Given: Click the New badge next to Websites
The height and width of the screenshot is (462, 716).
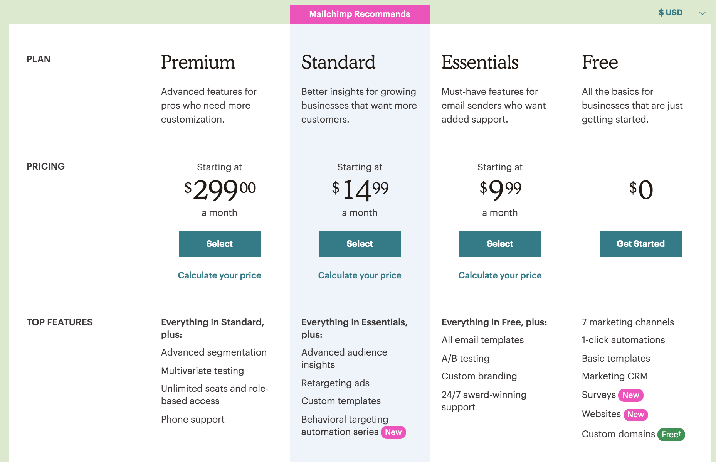Looking at the screenshot, I should point(636,415).
